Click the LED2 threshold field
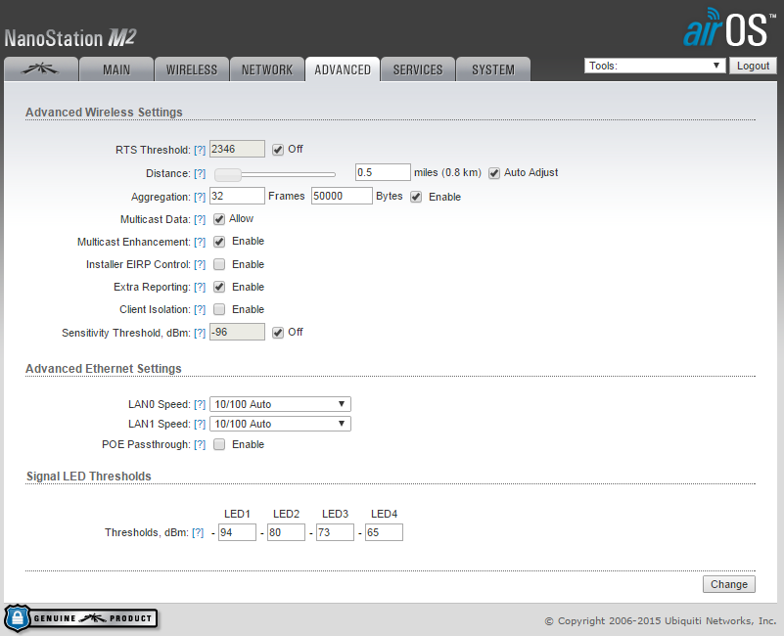 [x=286, y=532]
